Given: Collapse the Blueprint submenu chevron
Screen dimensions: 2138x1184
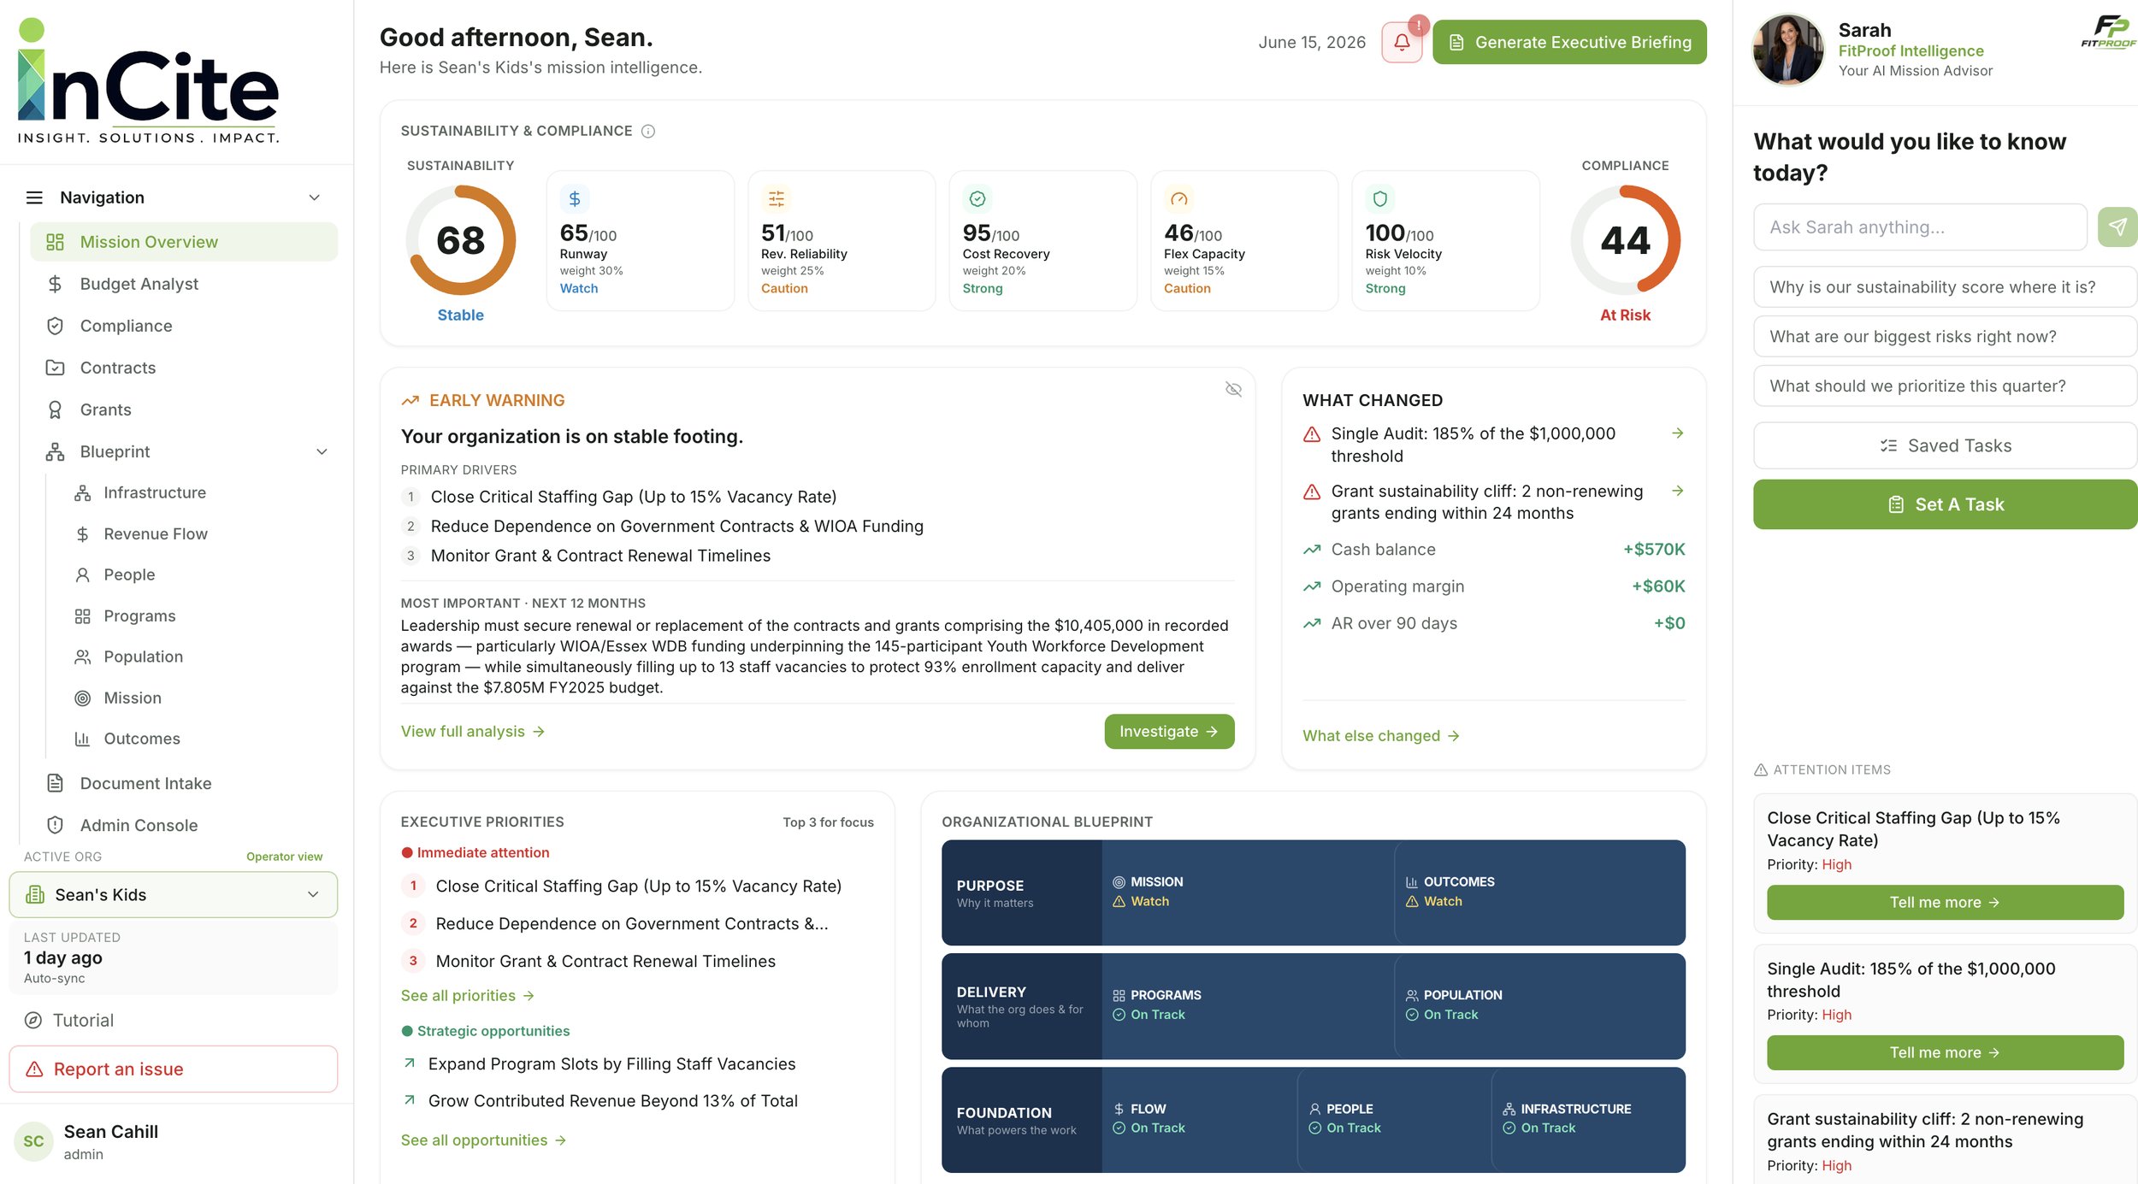Looking at the screenshot, I should (322, 451).
